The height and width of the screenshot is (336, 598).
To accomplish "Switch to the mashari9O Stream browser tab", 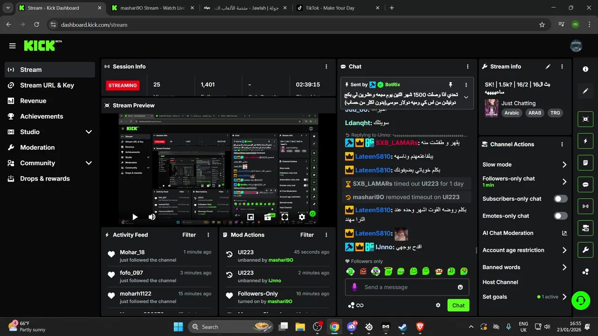I will click(x=153, y=8).
